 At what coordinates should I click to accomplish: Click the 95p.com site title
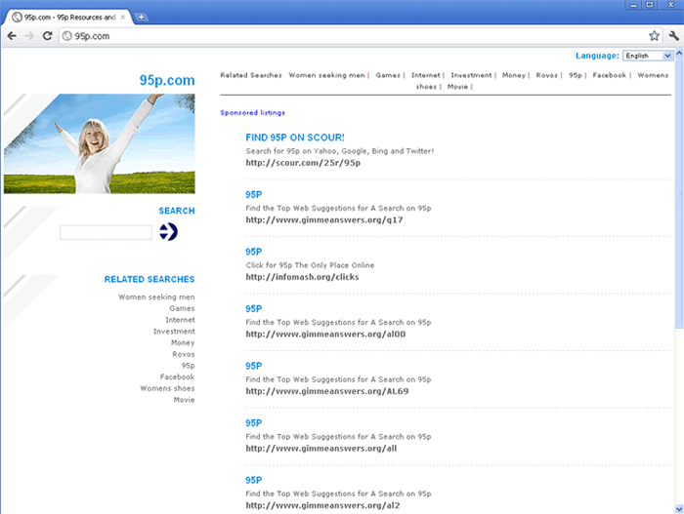tap(166, 80)
